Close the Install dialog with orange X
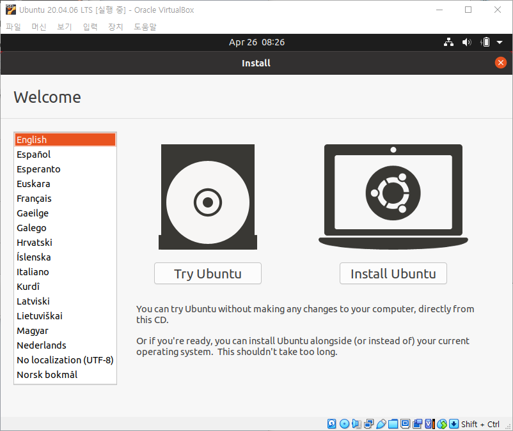The height and width of the screenshot is (431, 513). [x=501, y=63]
